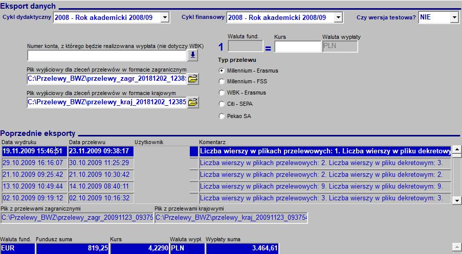Expand the Czy wersja testowa dropdown

454,17
